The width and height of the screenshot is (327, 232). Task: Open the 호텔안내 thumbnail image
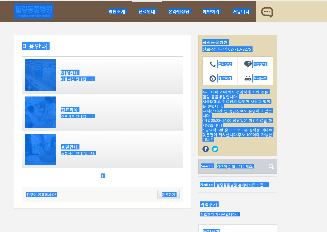click(41, 149)
